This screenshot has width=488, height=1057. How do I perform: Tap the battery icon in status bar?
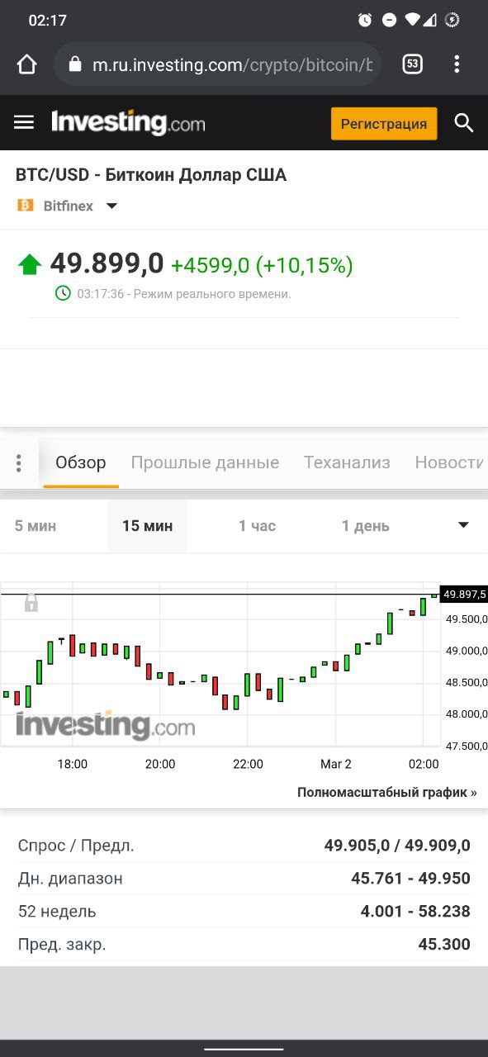click(x=452, y=20)
